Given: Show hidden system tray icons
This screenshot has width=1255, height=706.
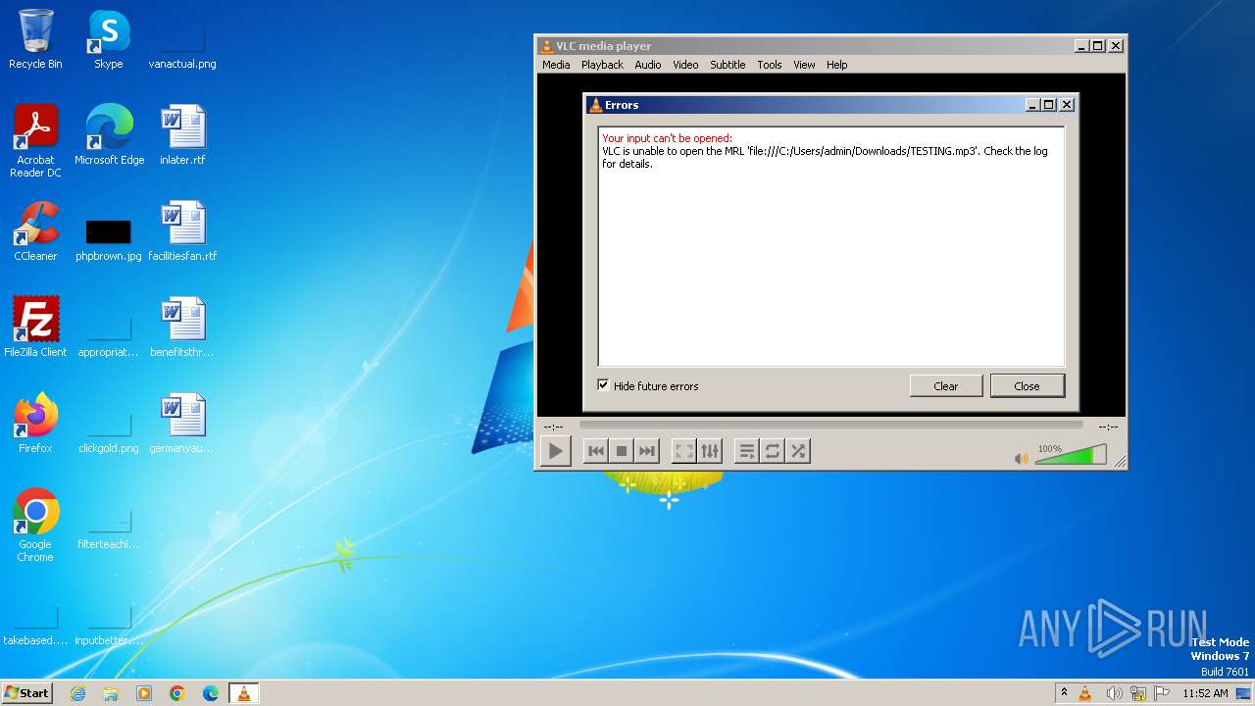Looking at the screenshot, I should tap(1064, 693).
